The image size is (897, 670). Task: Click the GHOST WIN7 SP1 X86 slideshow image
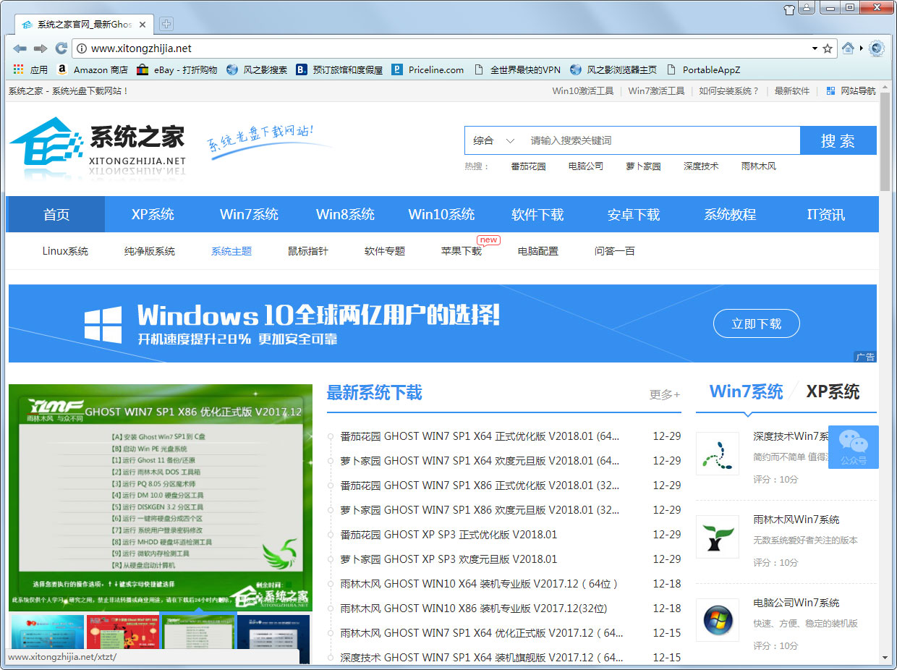point(161,498)
